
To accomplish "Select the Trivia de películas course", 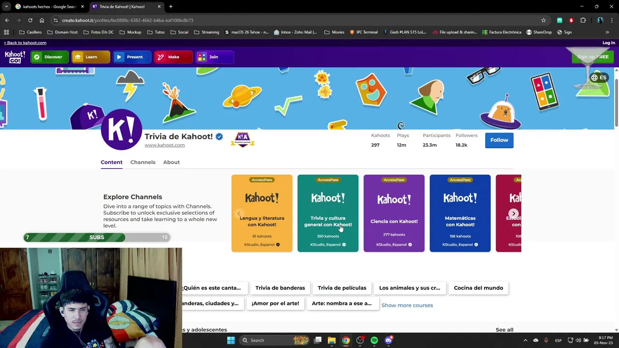I will (342, 288).
